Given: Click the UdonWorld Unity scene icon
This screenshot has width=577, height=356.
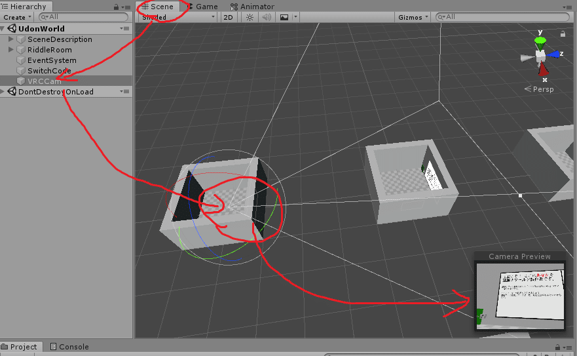Looking at the screenshot, I should pos(12,28).
